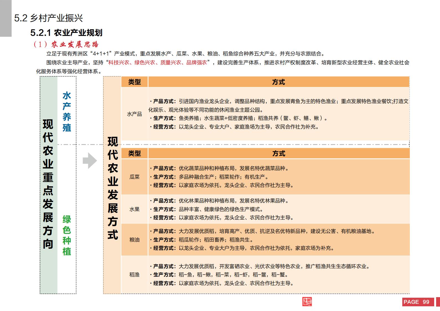Click the line starting '引进国内渔业龙头企业'

coord(279,101)
